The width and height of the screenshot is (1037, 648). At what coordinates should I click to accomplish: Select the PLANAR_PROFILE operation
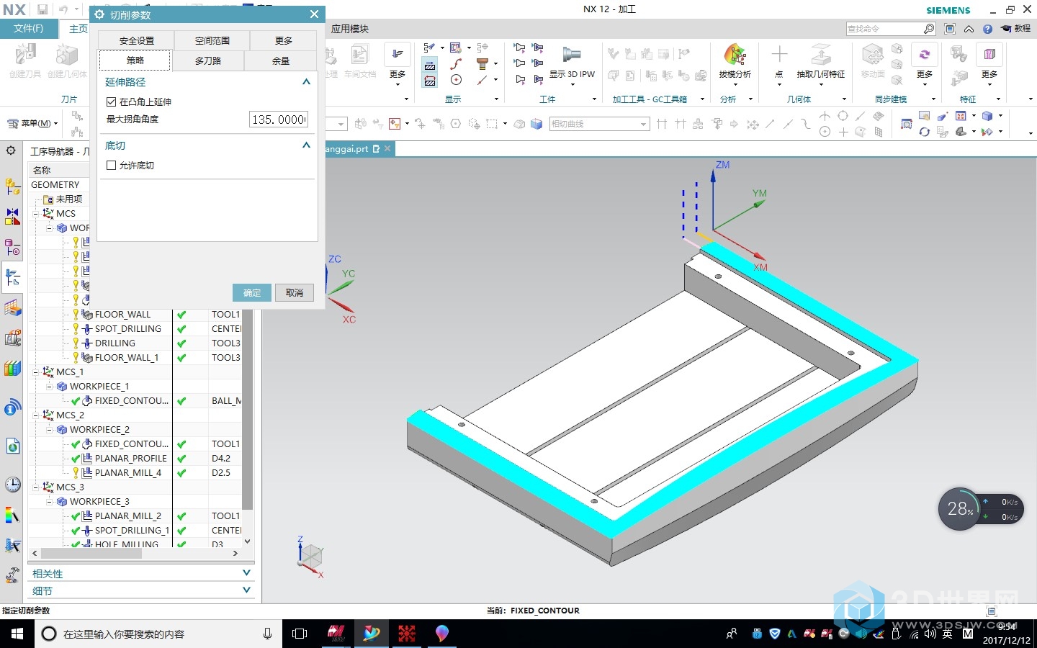130,458
